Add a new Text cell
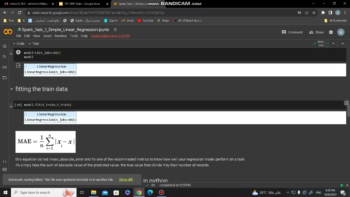Screen dimensions: 350x197 coord(34,44)
